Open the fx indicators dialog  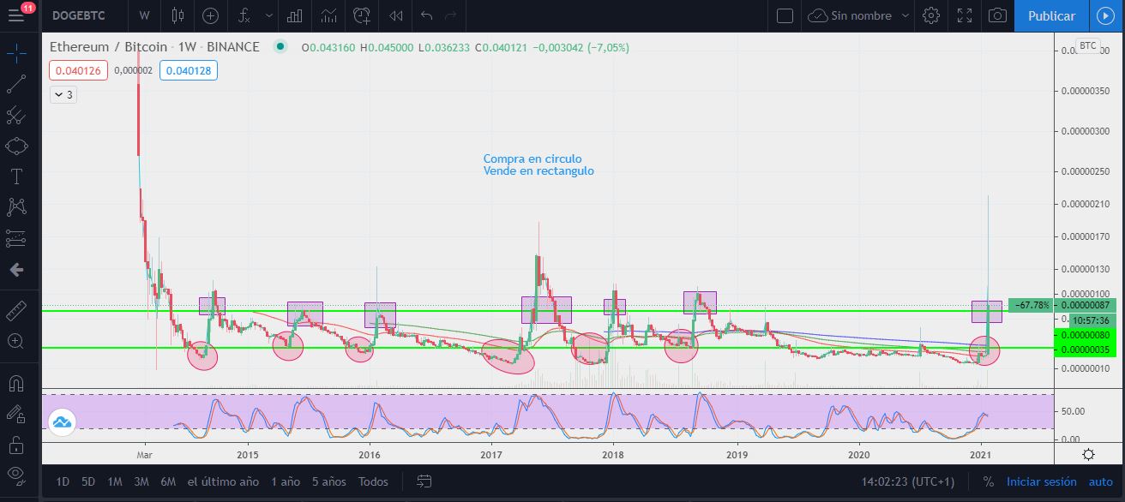(x=244, y=15)
